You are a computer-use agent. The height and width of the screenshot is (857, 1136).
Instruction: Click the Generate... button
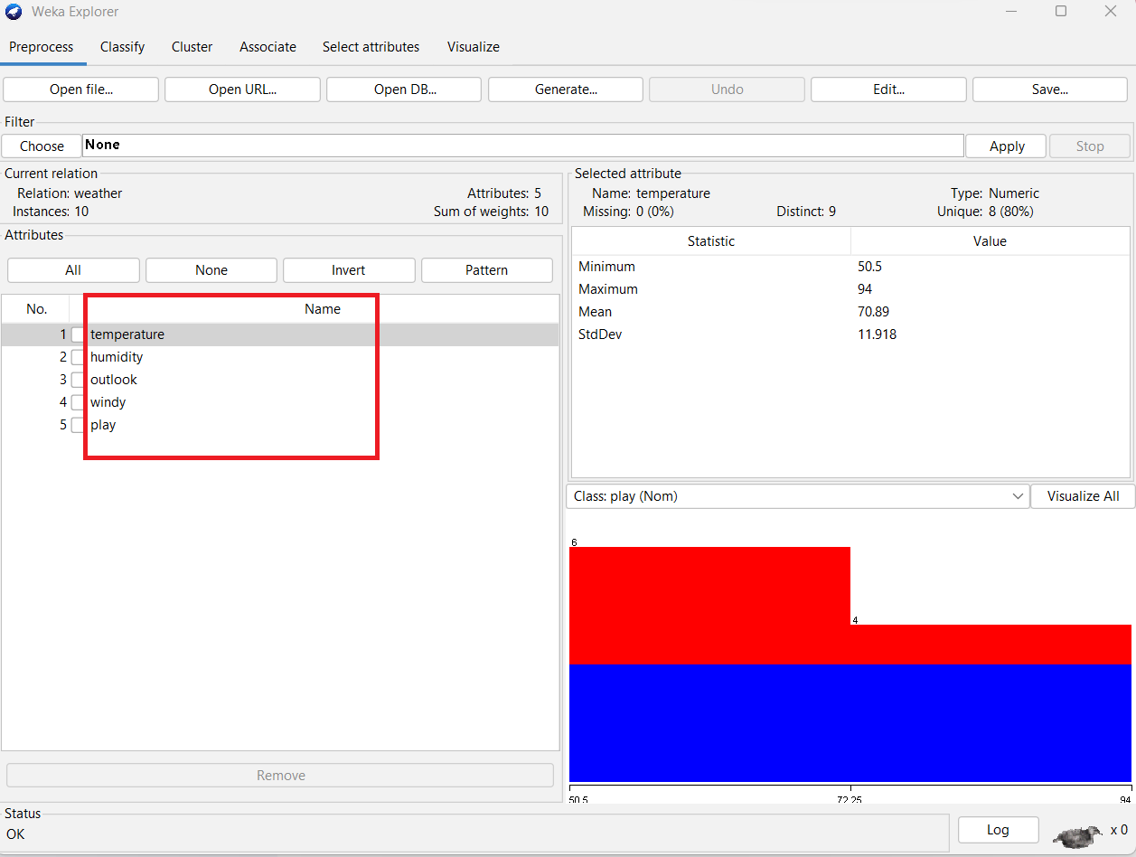click(566, 89)
